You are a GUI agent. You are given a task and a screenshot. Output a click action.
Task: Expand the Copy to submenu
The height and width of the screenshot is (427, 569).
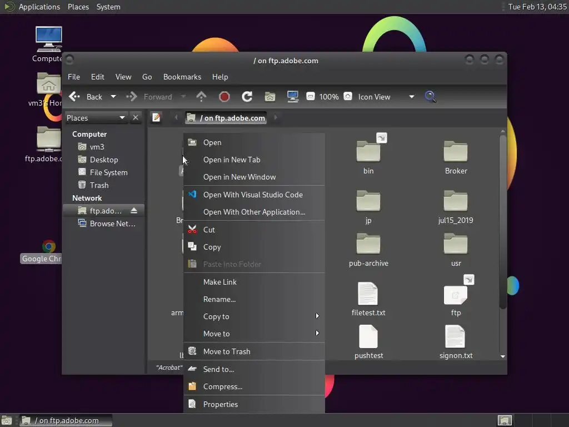click(254, 316)
